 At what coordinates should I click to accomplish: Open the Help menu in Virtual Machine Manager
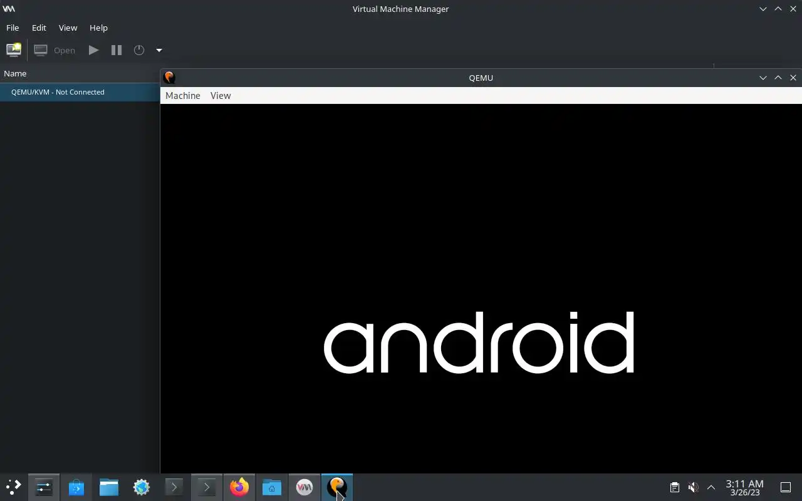point(98,28)
